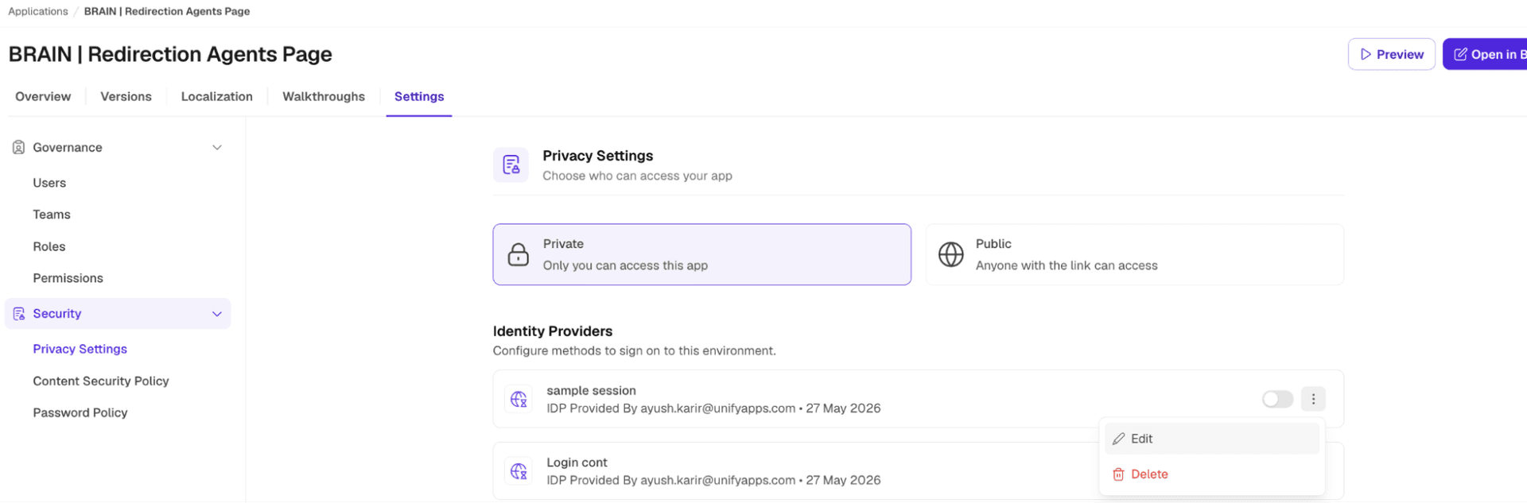
Task: Switch to the Versions tab
Action: (126, 96)
